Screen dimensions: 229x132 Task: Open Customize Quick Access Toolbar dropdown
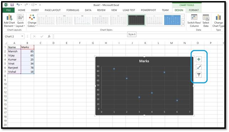point(40,5)
